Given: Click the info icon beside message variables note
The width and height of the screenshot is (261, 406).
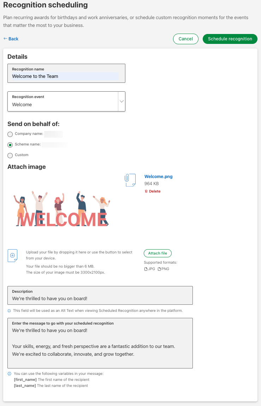Looking at the screenshot, I should (9, 374).
